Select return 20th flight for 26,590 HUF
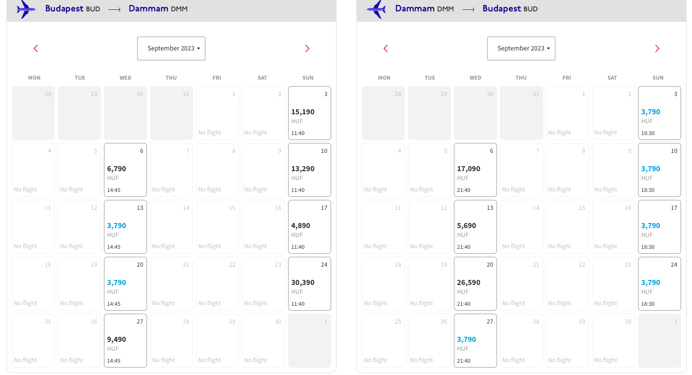The width and height of the screenshot is (692, 375). tap(475, 284)
